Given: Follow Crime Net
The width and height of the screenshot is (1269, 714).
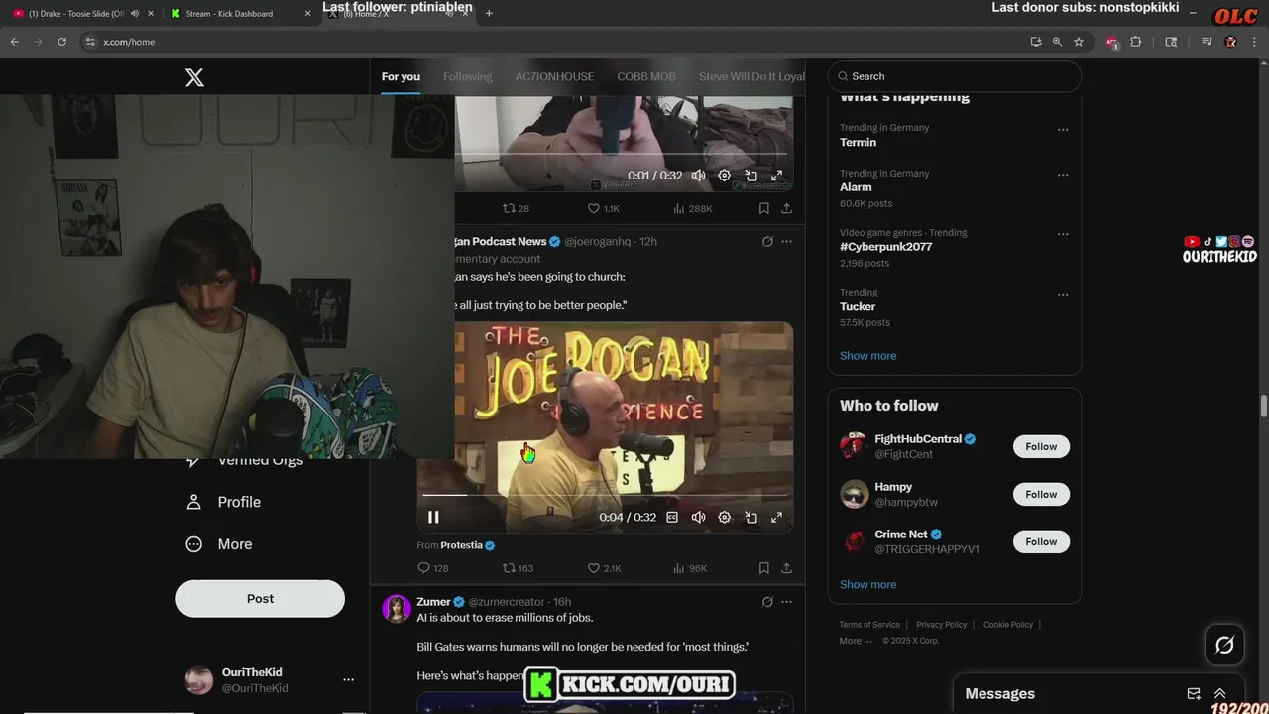Looking at the screenshot, I should pos(1041,542).
